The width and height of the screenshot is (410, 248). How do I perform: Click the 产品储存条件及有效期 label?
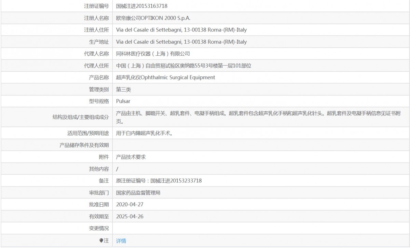pos(84,145)
